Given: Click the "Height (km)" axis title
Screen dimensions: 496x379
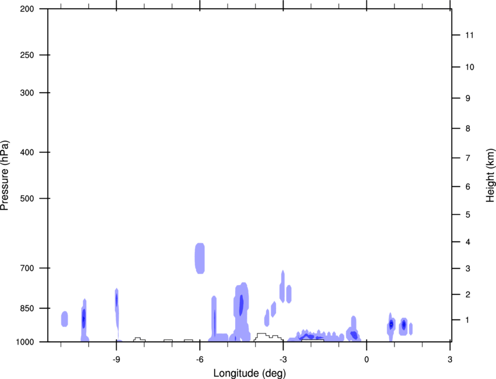Looking at the screenshot, I should 490,175.
